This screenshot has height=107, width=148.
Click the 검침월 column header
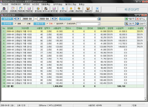[10, 28]
